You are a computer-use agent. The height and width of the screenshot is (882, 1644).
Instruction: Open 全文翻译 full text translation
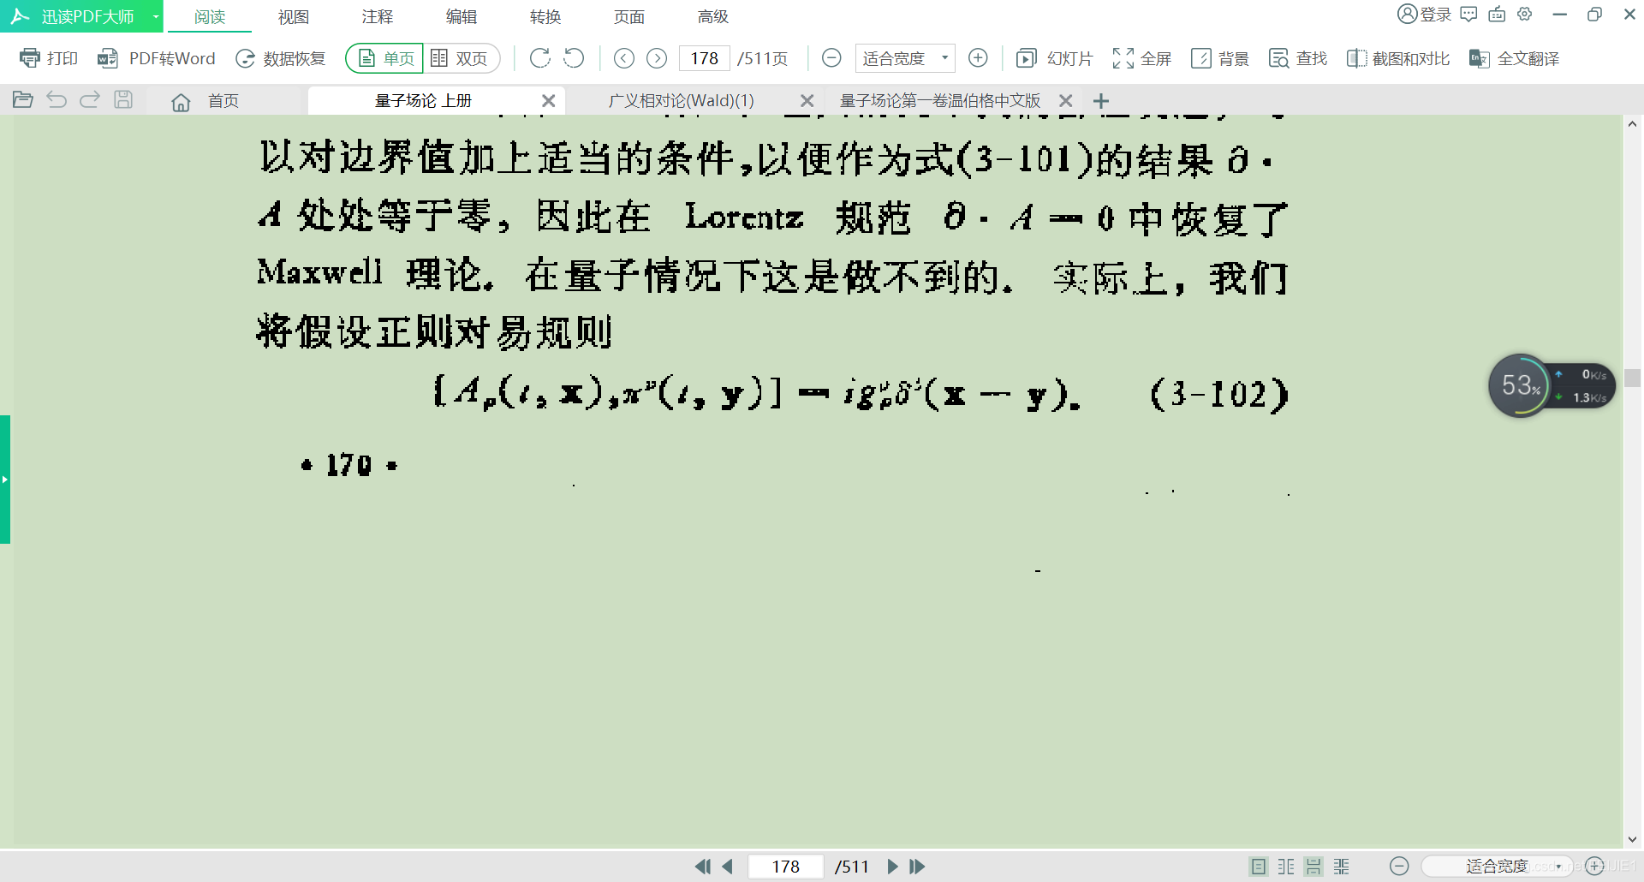tap(1514, 58)
